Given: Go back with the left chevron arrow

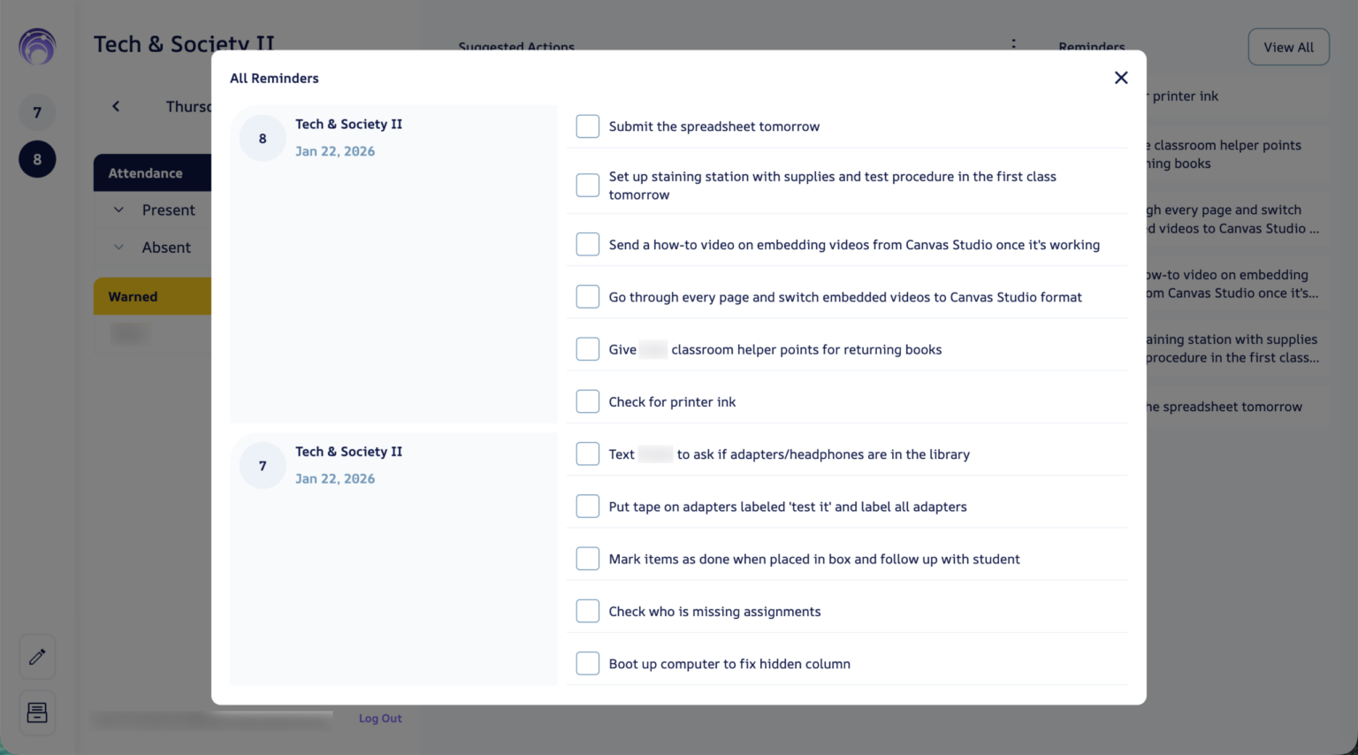Looking at the screenshot, I should (x=116, y=106).
